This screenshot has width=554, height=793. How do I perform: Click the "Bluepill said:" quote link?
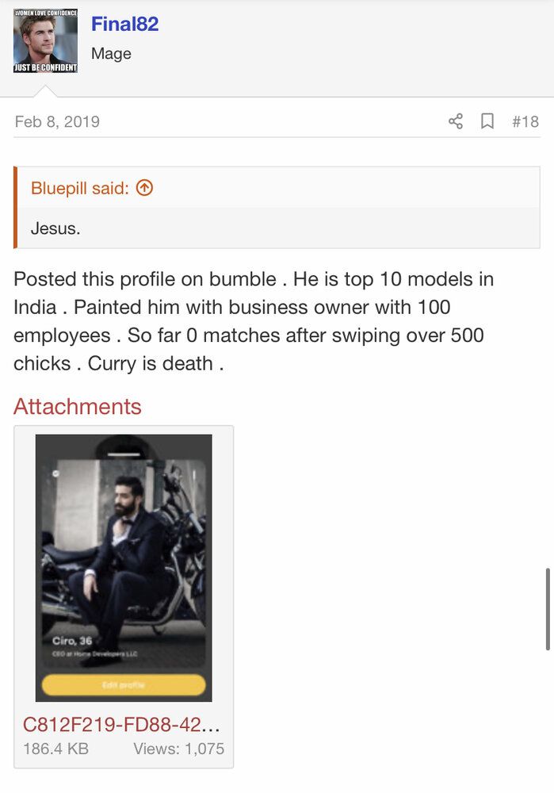pyautogui.click(x=80, y=188)
